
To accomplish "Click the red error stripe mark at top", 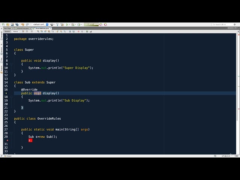I will 238,35.
